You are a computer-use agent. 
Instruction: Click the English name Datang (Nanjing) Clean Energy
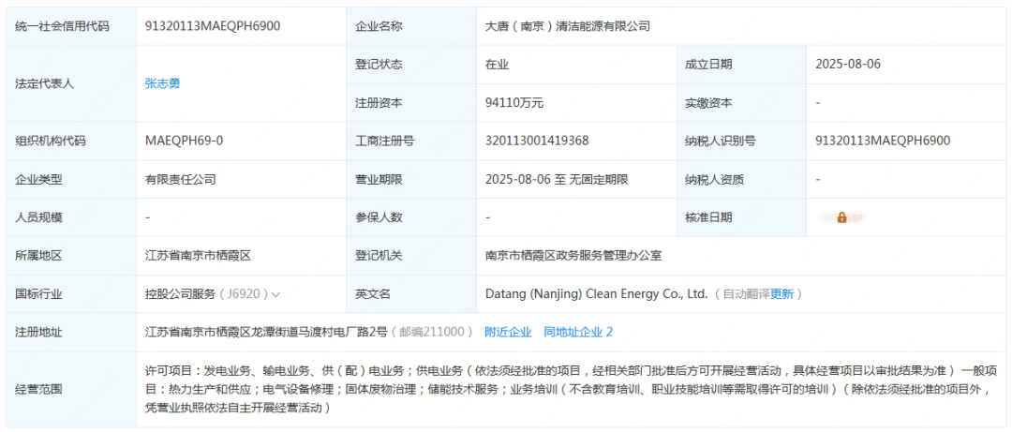(596, 294)
